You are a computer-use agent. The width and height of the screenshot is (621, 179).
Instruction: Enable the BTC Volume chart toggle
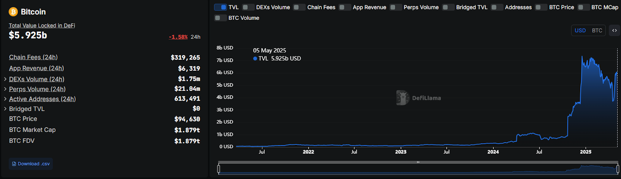click(x=220, y=18)
